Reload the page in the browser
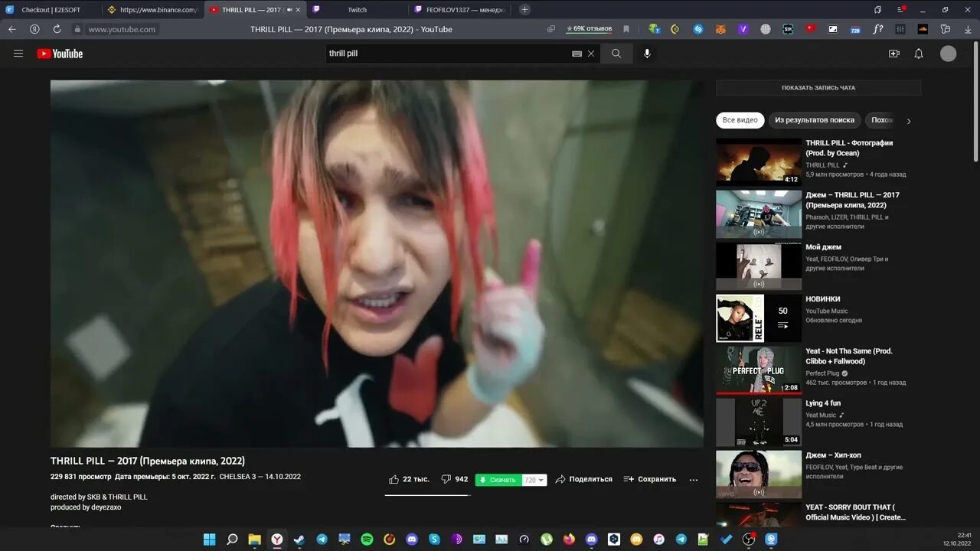 click(x=57, y=29)
